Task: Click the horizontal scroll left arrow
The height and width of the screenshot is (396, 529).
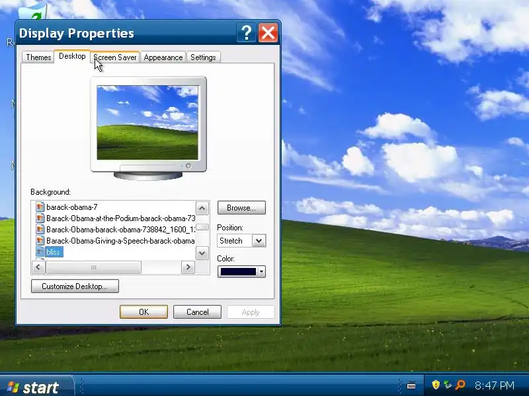Action: coord(38,267)
